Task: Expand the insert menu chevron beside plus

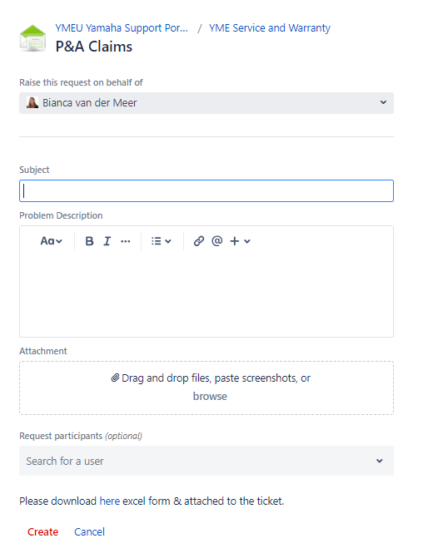Action: [x=247, y=242]
